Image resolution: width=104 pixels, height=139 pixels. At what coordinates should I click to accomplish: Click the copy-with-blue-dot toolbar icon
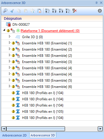(32, 11)
